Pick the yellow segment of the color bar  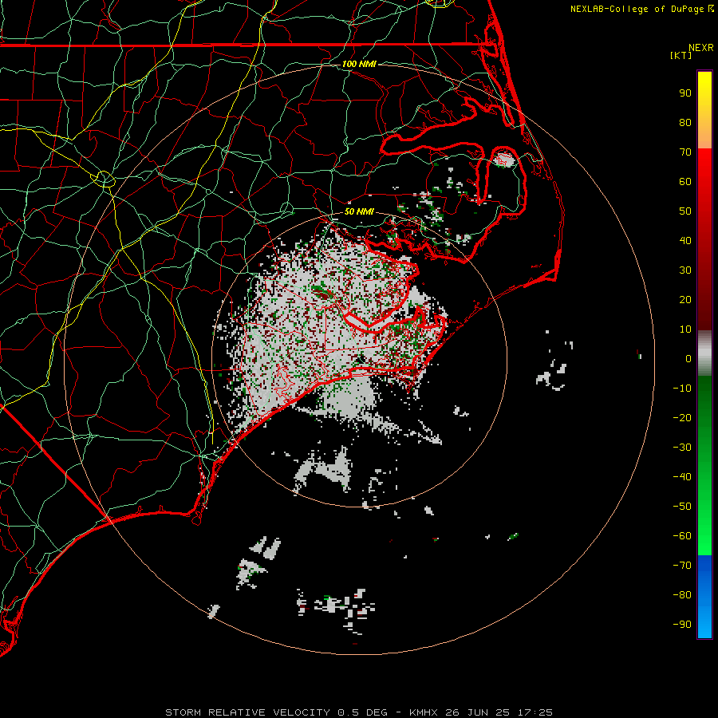(704, 110)
